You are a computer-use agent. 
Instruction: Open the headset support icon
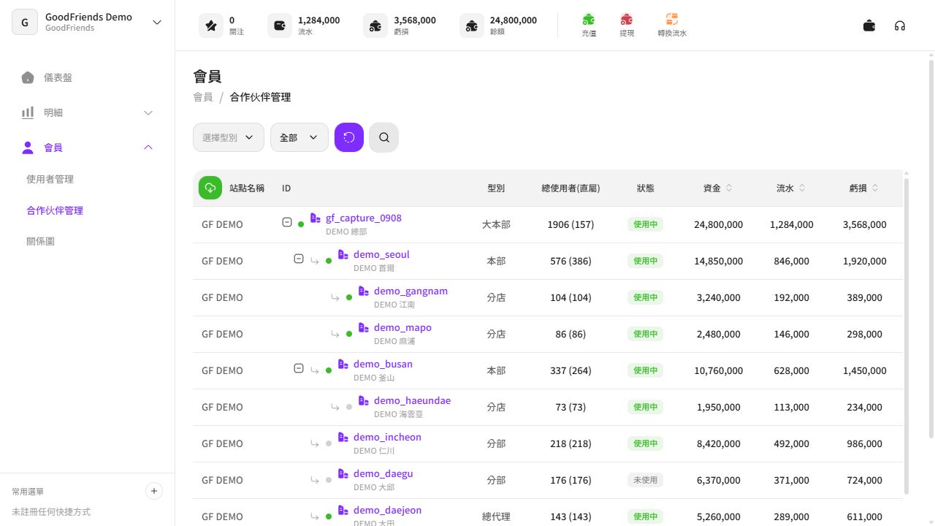[900, 26]
